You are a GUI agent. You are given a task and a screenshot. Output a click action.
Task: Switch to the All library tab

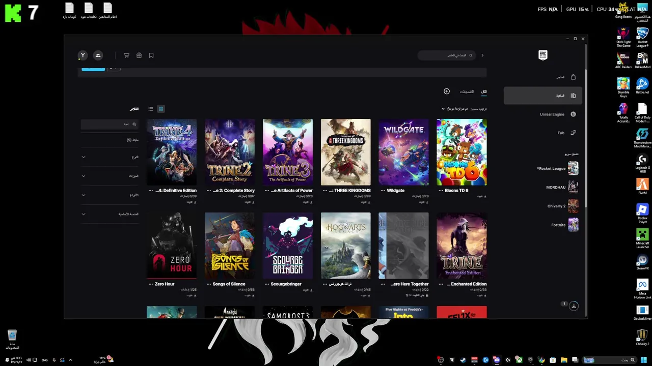pos(484,91)
